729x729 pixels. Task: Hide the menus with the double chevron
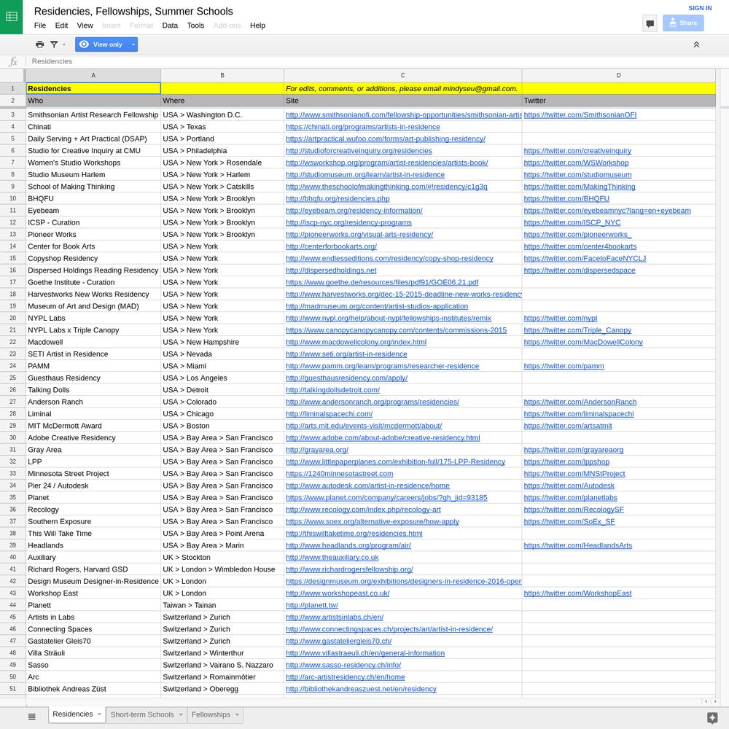pos(696,44)
